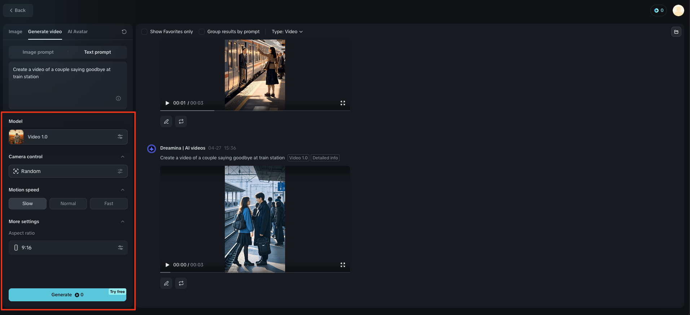Screen dimensions: 690x315
Task: Click the info icon in the prompt box
Action: pyautogui.click(x=118, y=98)
